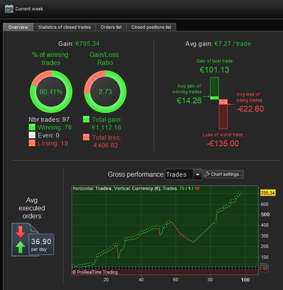Viewport: 283px width, 290px height.
Task: Click the 2.73 ratio center value
Action: pos(105,92)
